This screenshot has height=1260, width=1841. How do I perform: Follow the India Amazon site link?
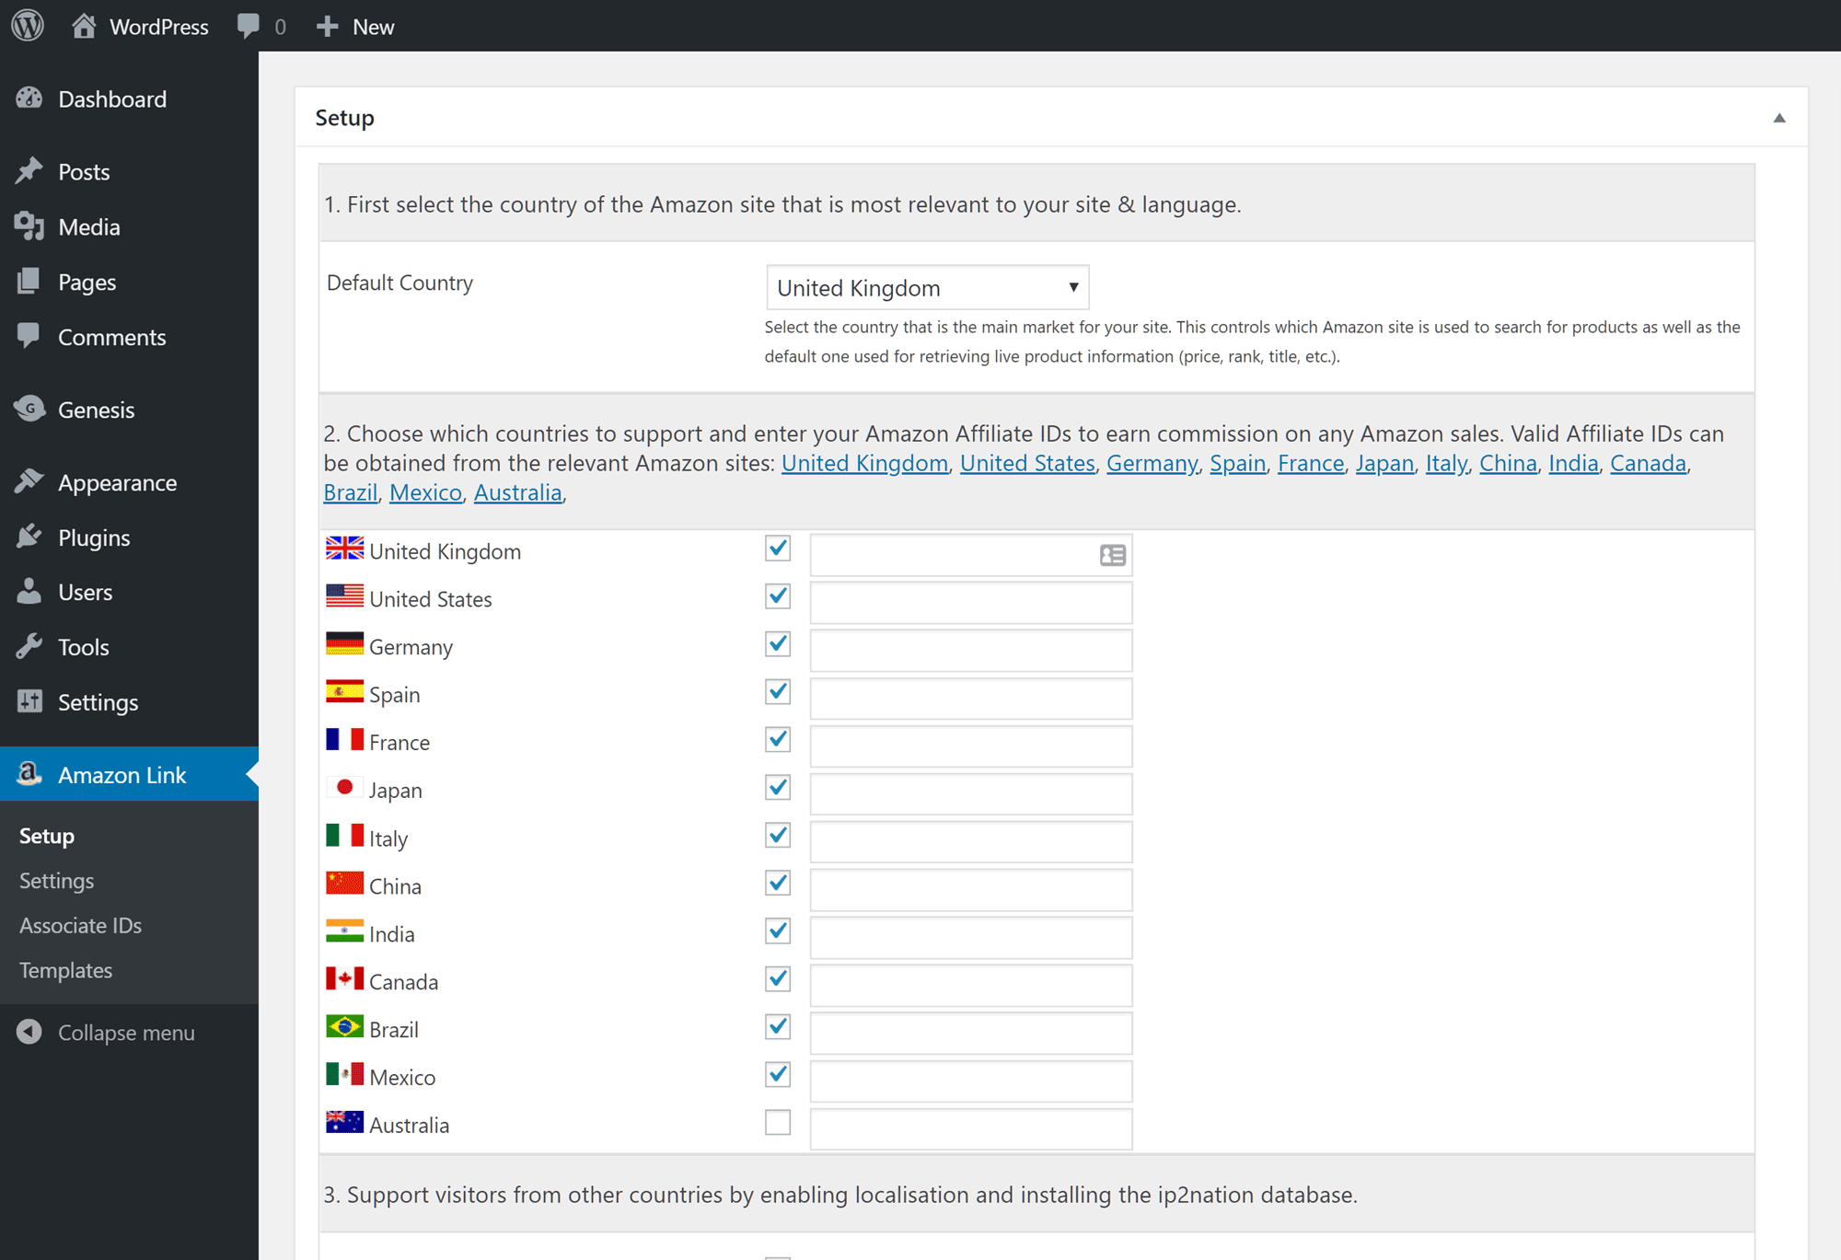click(1573, 463)
